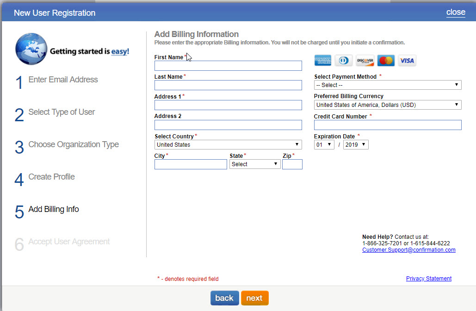
Task: Open the Select Country dropdown
Action: tap(228, 144)
